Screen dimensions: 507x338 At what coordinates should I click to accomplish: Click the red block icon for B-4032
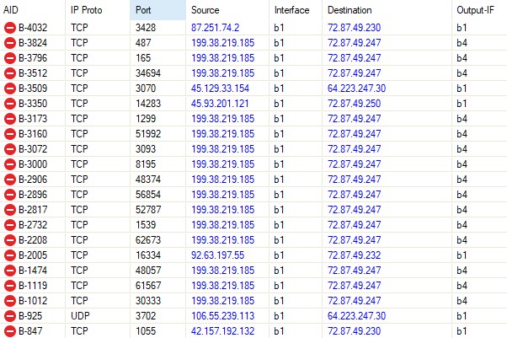point(10,28)
